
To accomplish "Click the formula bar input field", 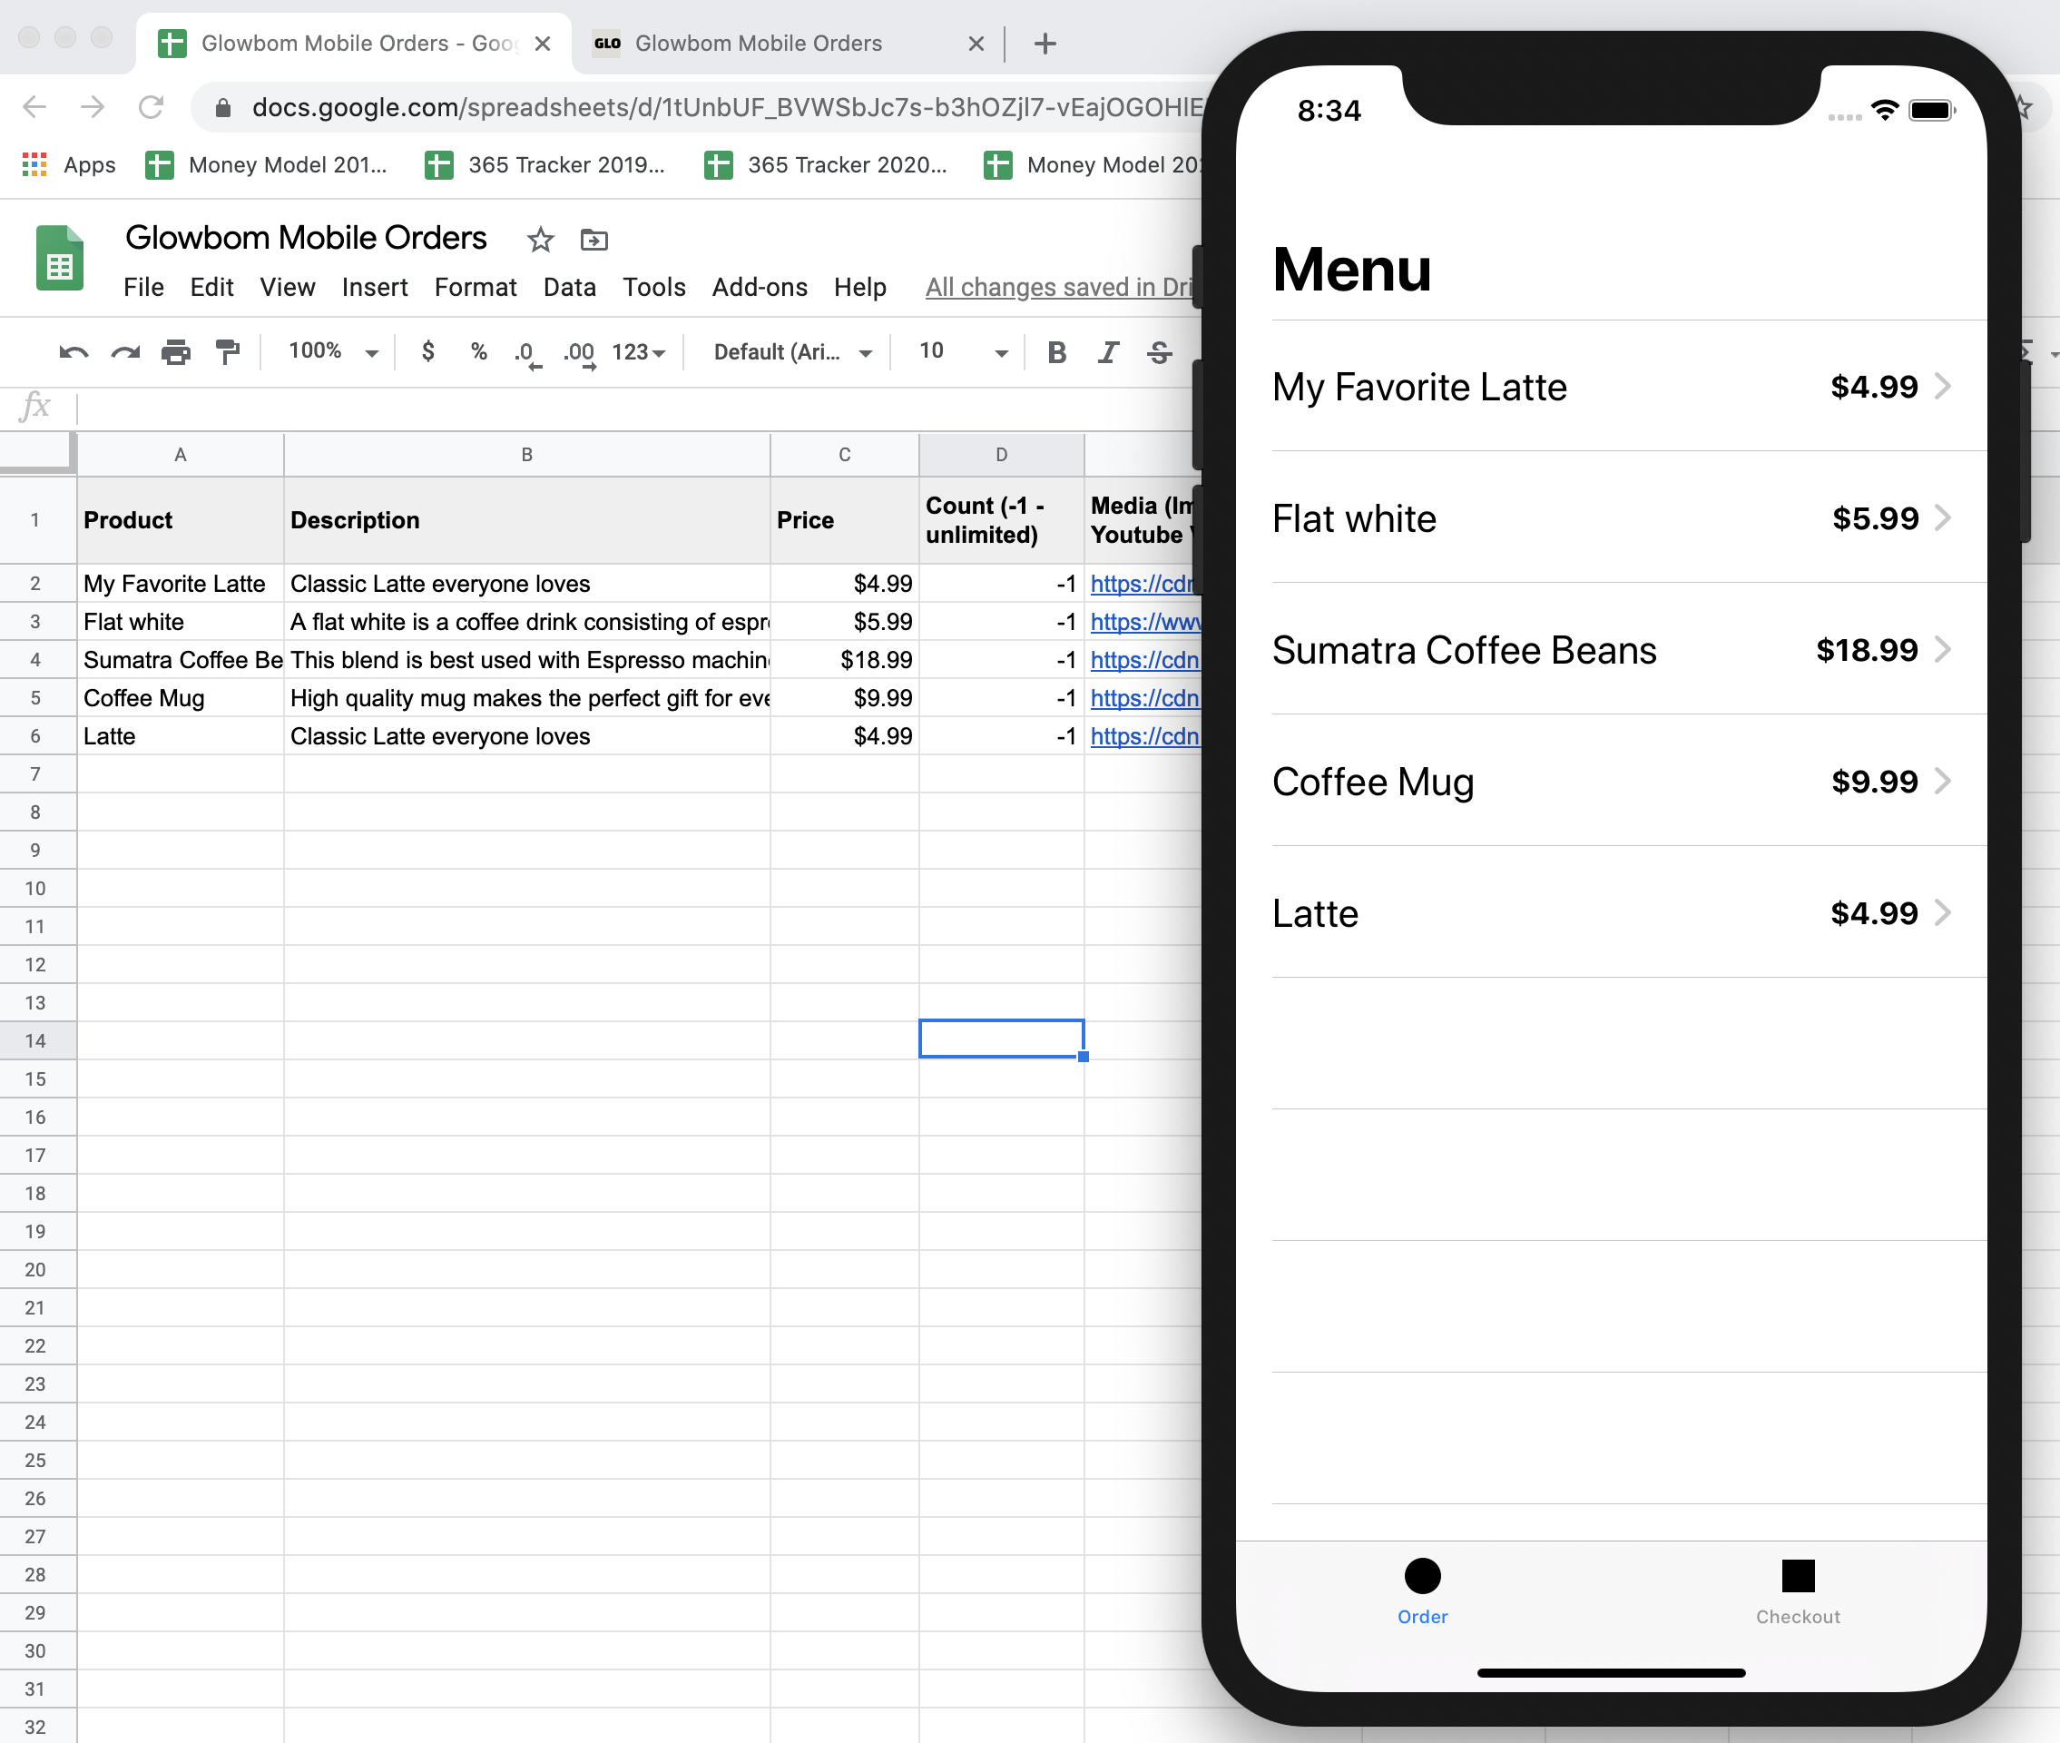I will tap(632, 406).
